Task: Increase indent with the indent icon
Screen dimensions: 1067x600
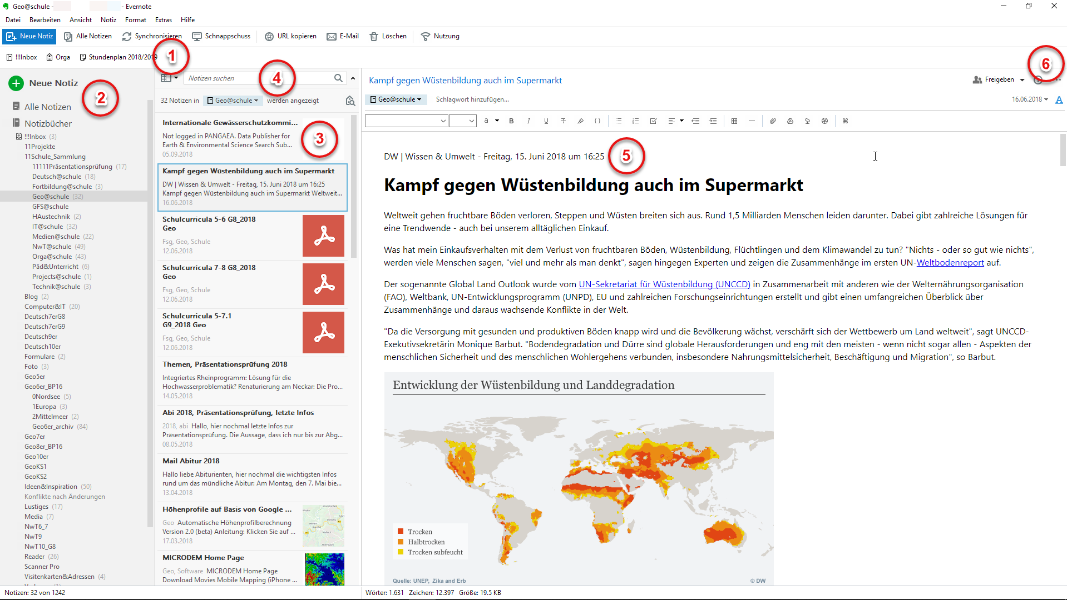Action: 713,121
